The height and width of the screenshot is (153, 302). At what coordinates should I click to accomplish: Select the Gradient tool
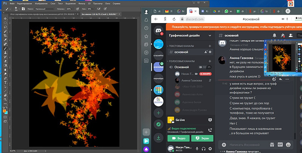5,66
